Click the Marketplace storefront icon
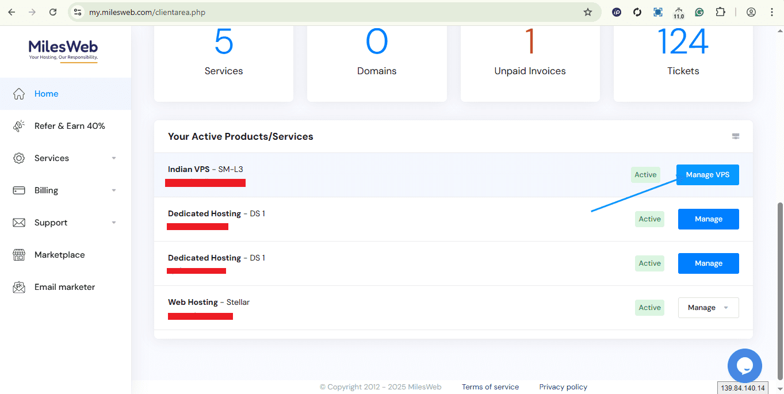 click(19, 255)
